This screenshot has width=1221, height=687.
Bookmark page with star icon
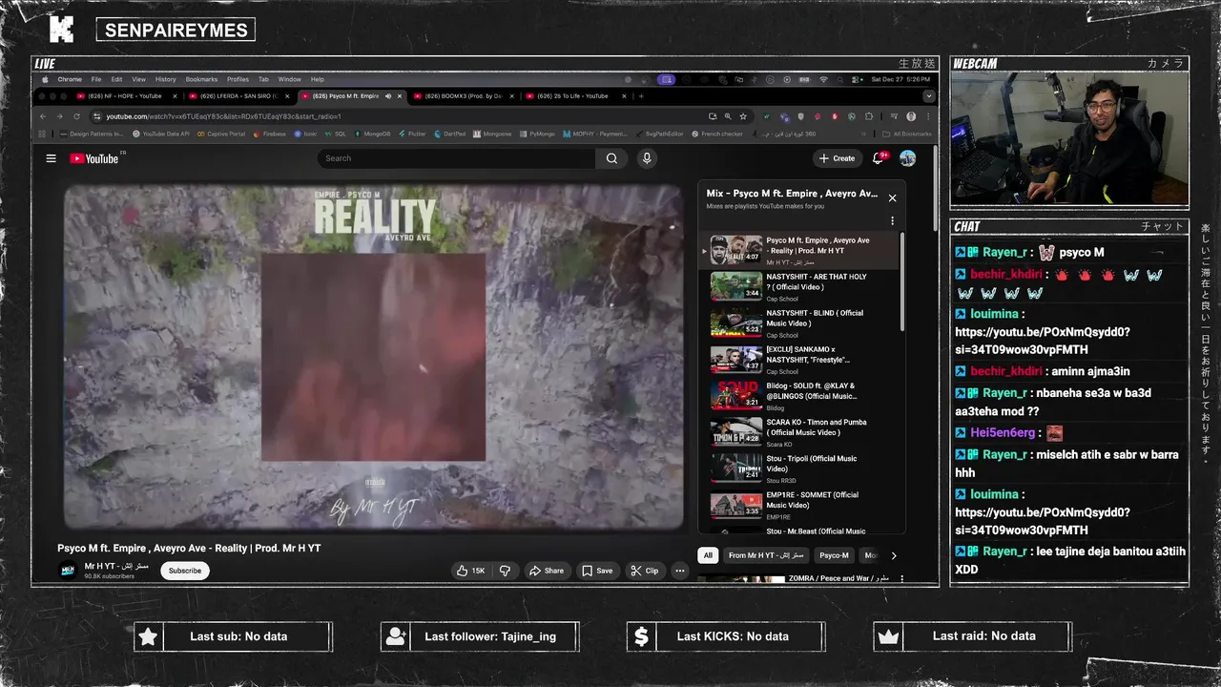tap(743, 116)
